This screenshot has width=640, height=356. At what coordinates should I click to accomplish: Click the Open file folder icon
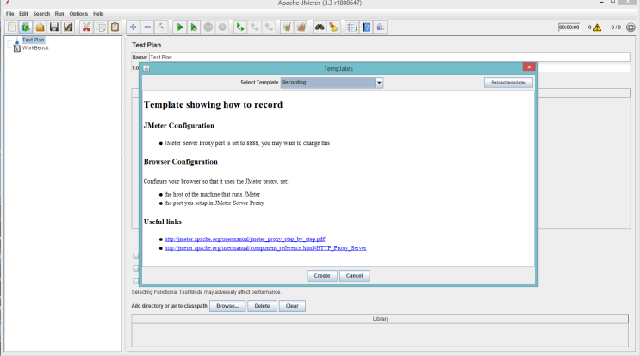(40, 28)
